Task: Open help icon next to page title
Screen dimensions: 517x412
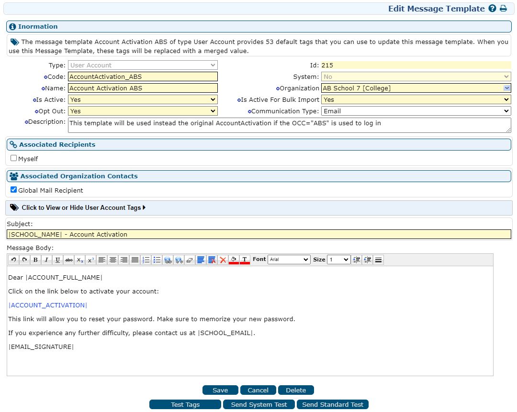Action: 492,9
